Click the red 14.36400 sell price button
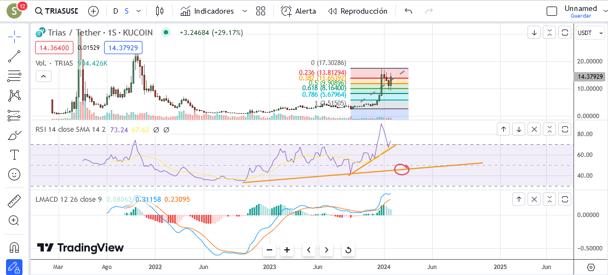Image resolution: width=608 pixels, height=275 pixels. (55, 48)
